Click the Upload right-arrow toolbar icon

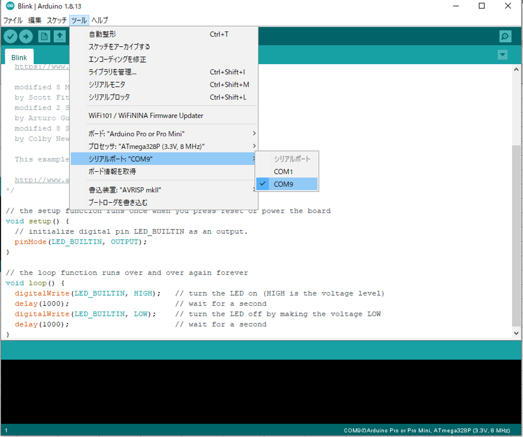(x=26, y=36)
